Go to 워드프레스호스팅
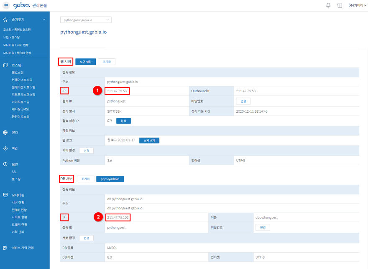 click(x=23, y=95)
